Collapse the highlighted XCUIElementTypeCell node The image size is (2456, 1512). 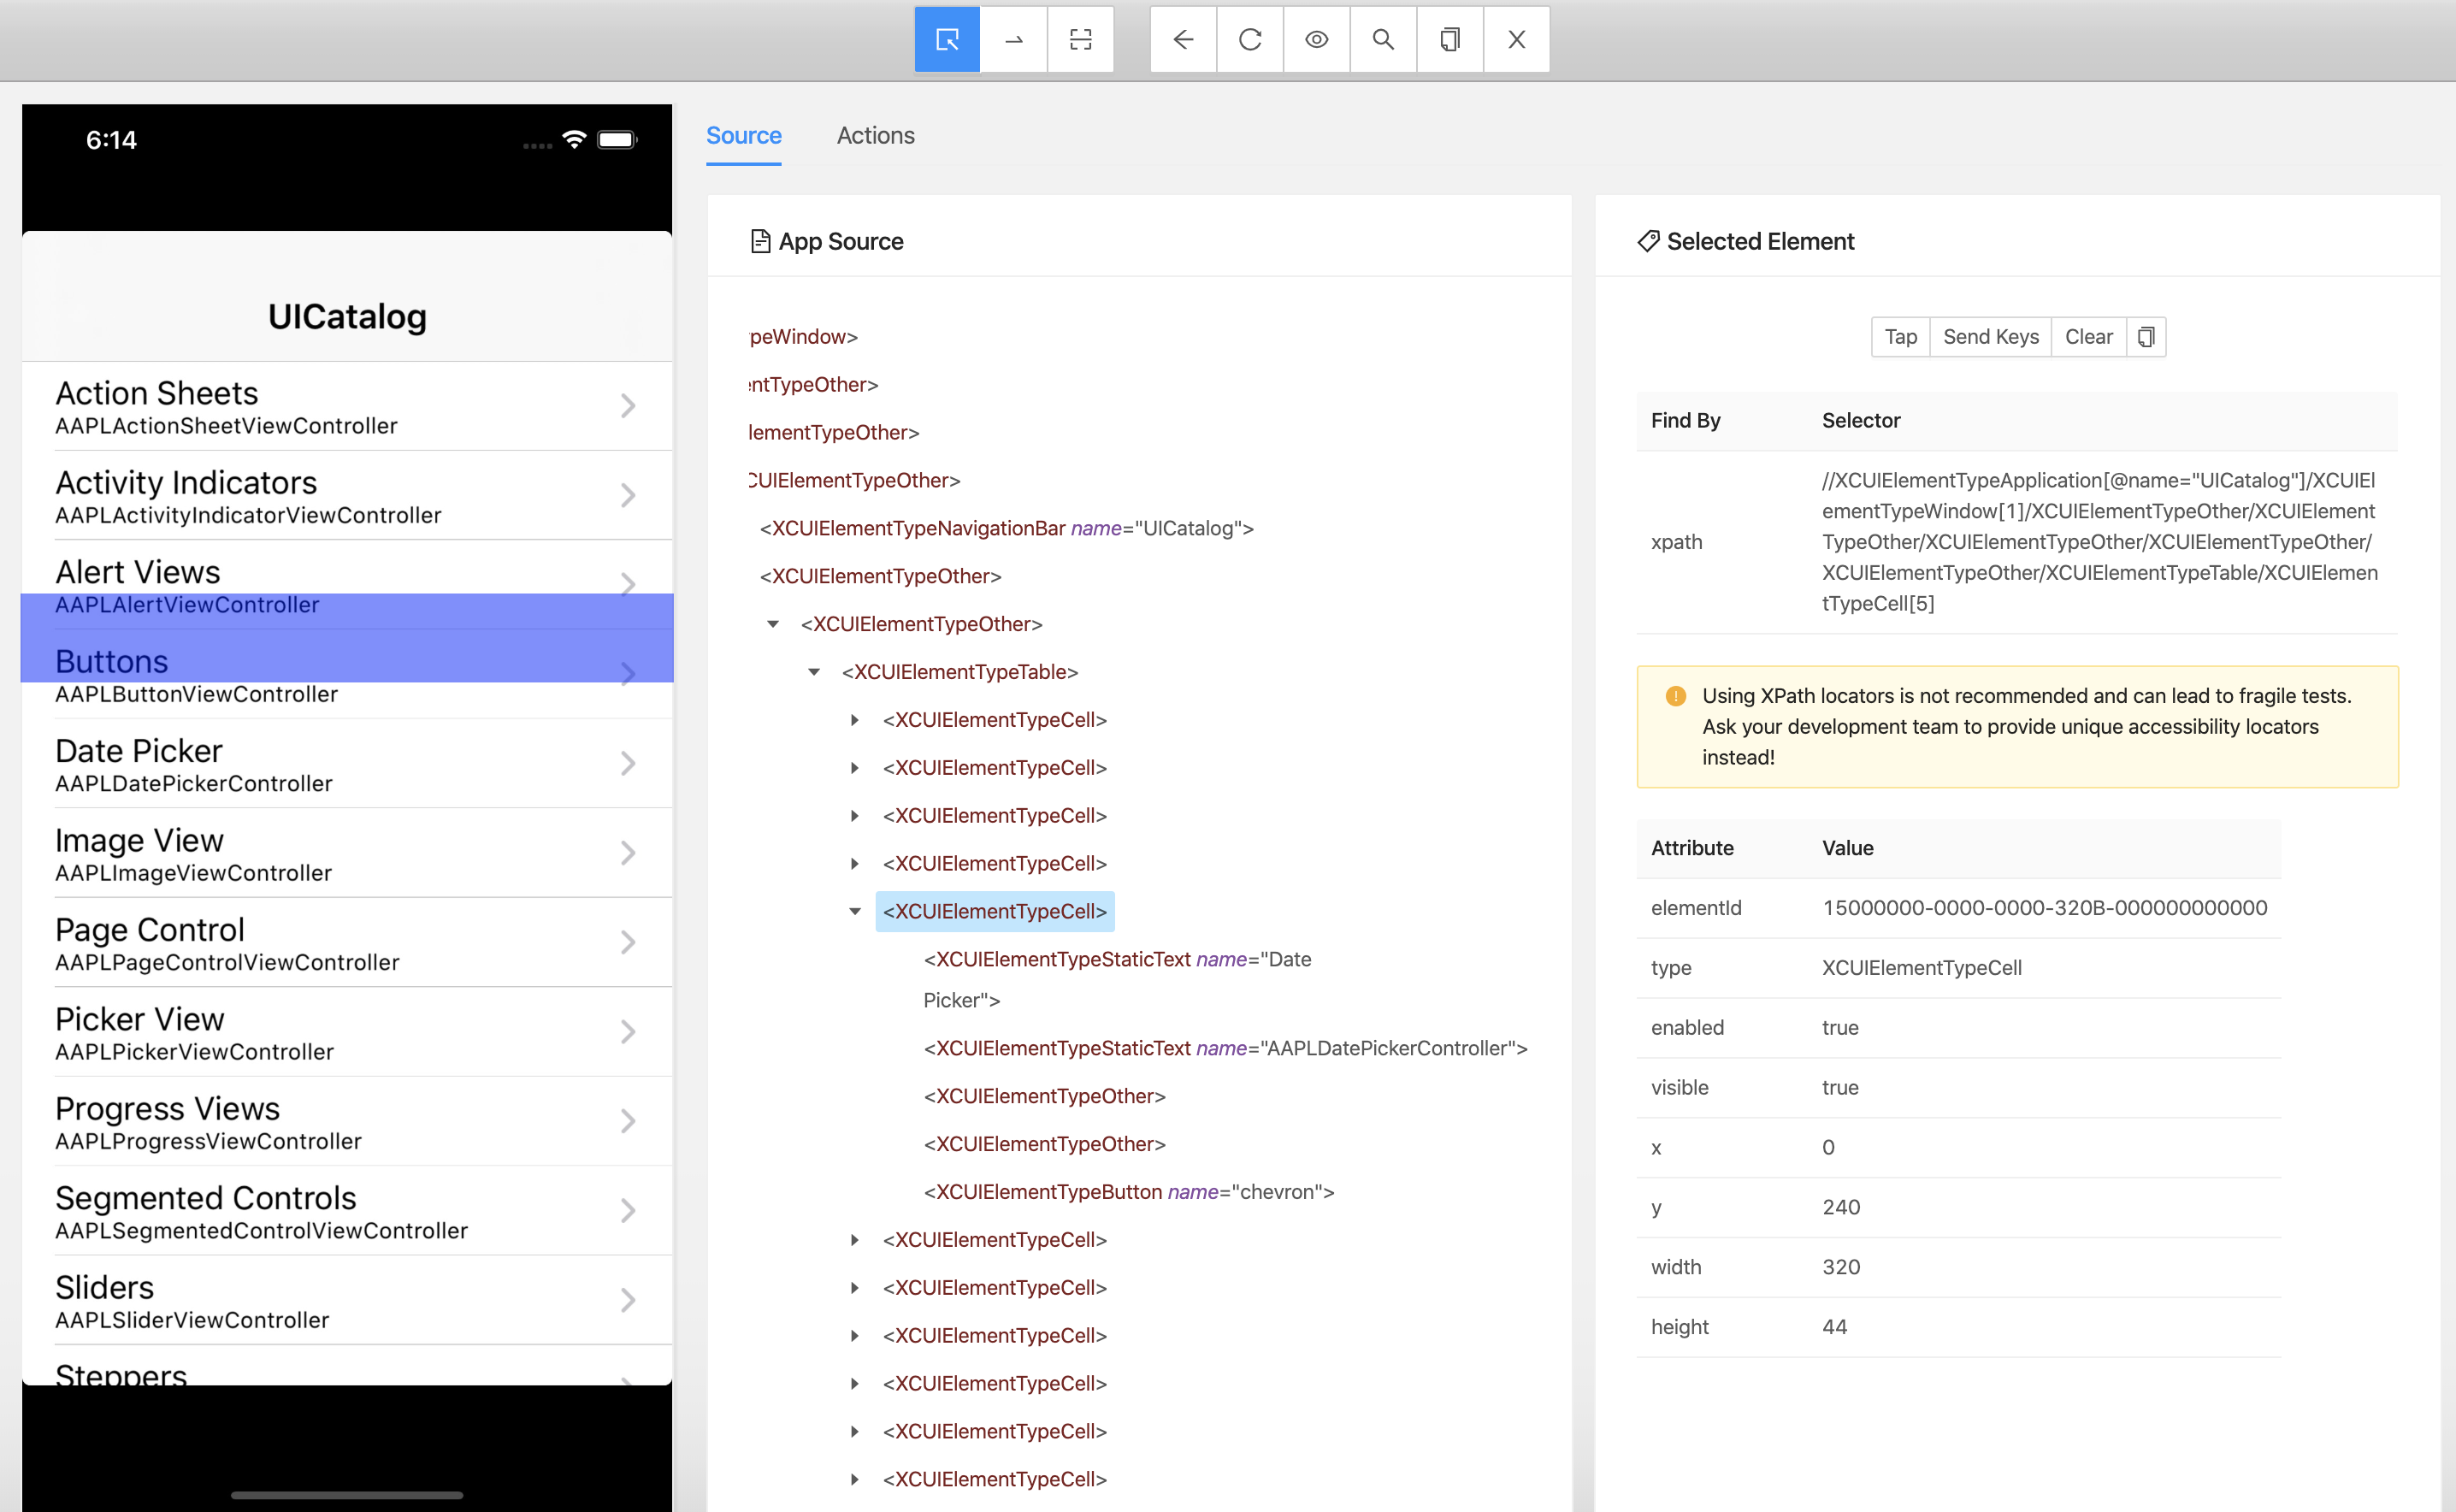[x=855, y=911]
